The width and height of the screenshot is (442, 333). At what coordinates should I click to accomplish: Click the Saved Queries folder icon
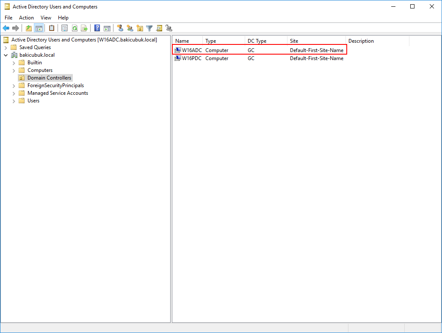[x=14, y=47]
